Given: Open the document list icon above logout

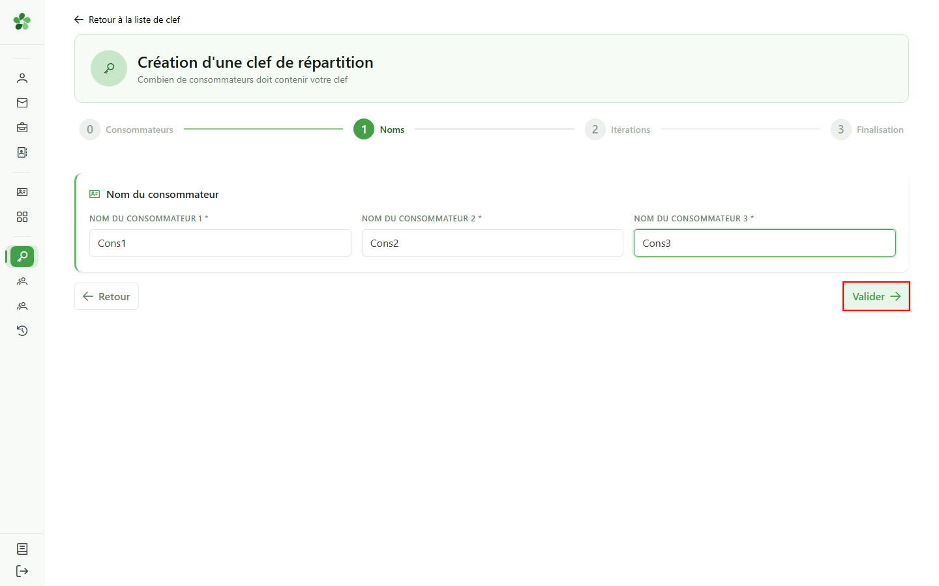Looking at the screenshot, I should click(x=22, y=549).
